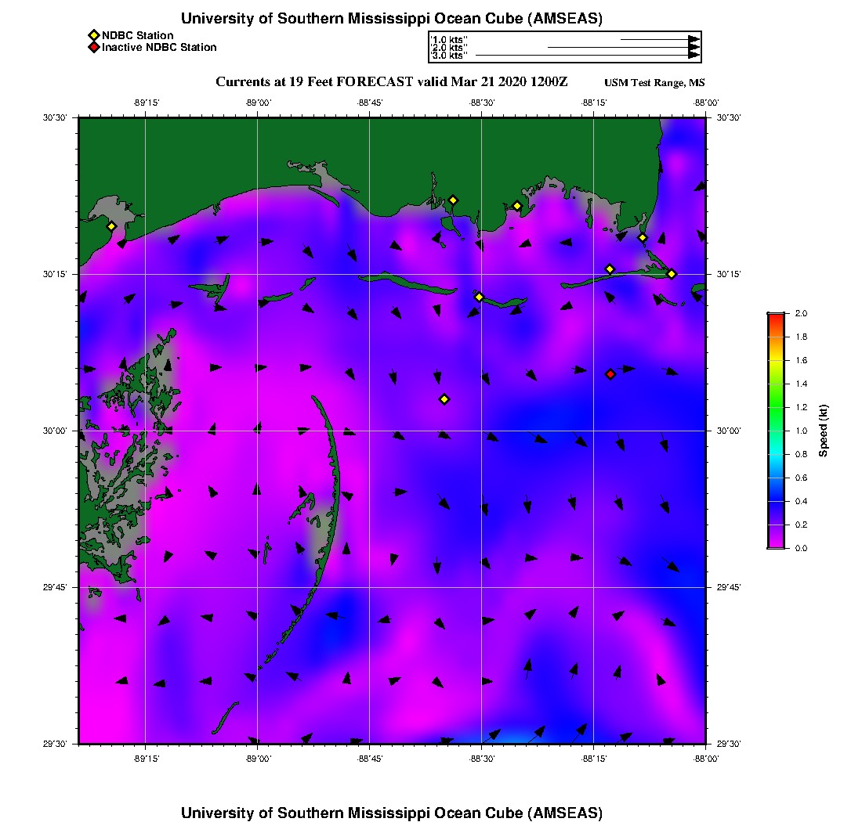The image size is (862, 822).
Task: Click the 1.0 kts arrow in scale legend
Action: [660, 38]
